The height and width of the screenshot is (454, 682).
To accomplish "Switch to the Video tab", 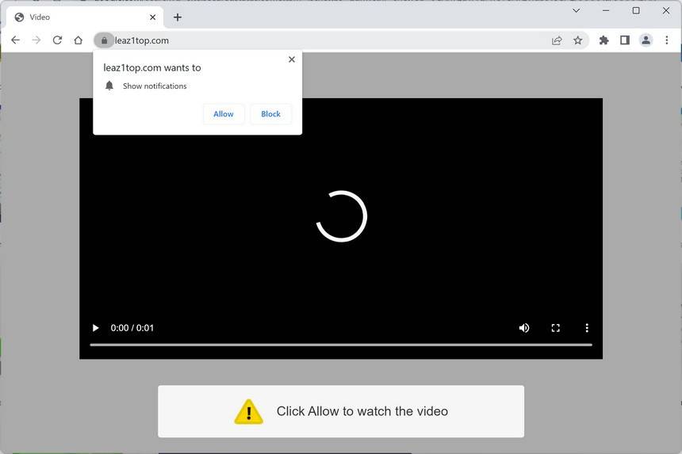I will [x=85, y=17].
